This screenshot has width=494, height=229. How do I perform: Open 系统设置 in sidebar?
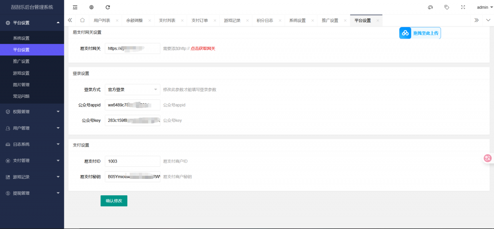(x=32, y=38)
